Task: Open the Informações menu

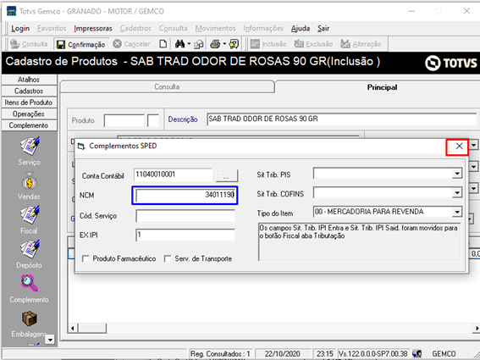Action: click(263, 29)
